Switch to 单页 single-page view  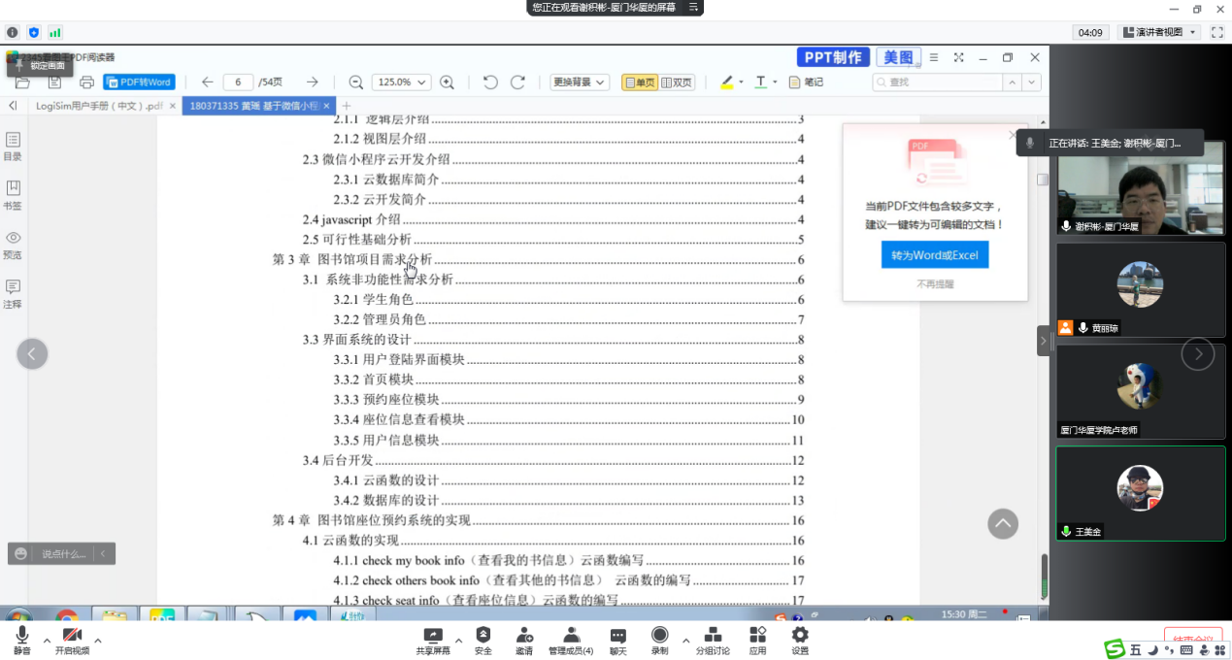(x=640, y=82)
